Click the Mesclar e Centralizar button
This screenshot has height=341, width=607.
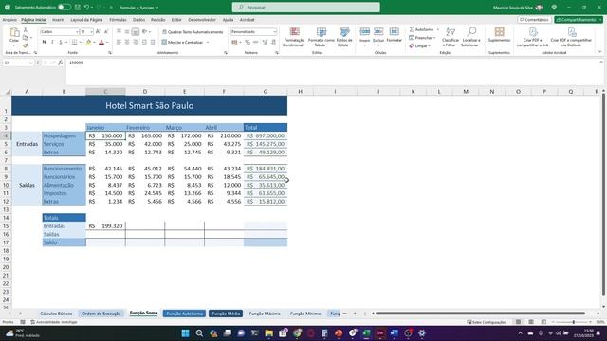(x=183, y=42)
